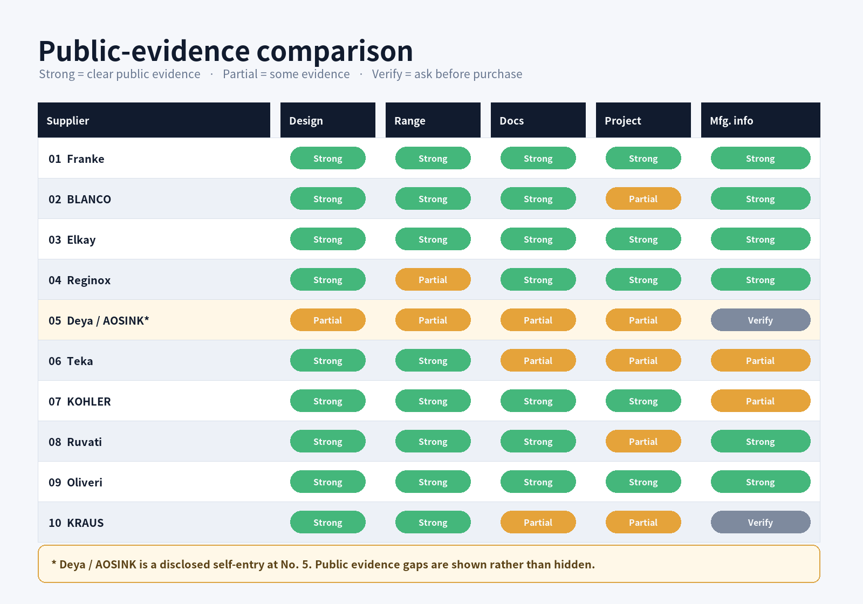Click the 'Partial = some evidence' legend
This screenshot has width=863, height=604.
[286, 74]
